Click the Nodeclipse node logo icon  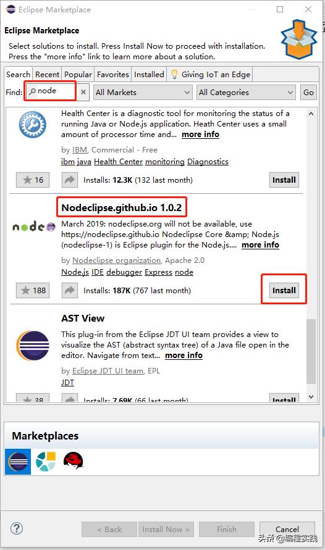pyautogui.click(x=34, y=227)
